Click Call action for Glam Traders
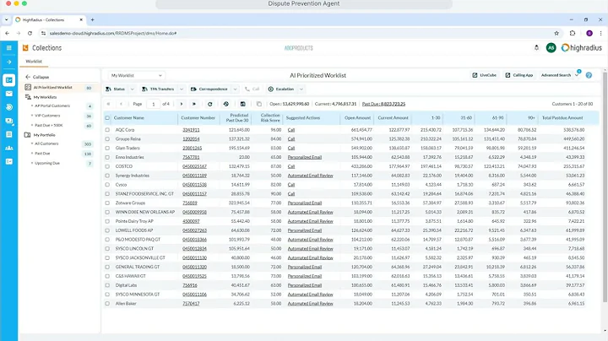 click(291, 148)
